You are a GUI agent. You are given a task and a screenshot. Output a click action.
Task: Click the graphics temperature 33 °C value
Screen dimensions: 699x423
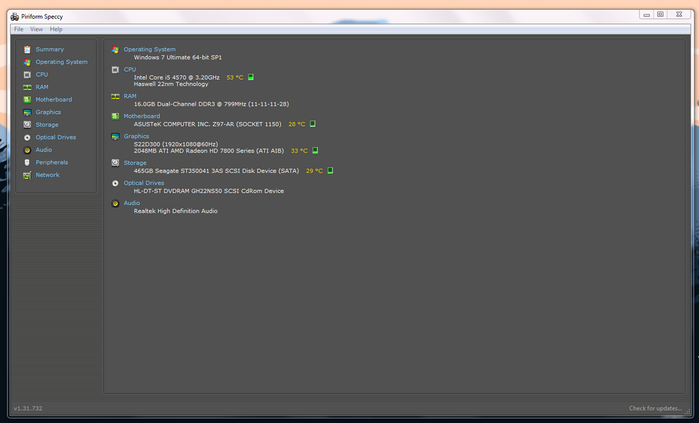[x=299, y=151]
